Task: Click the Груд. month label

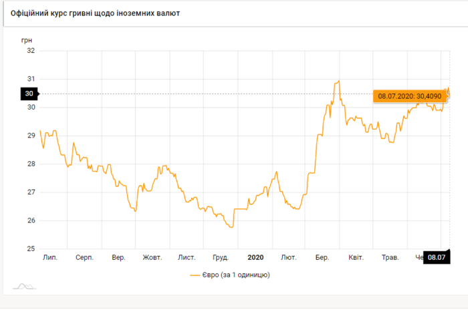Action: coord(220,257)
